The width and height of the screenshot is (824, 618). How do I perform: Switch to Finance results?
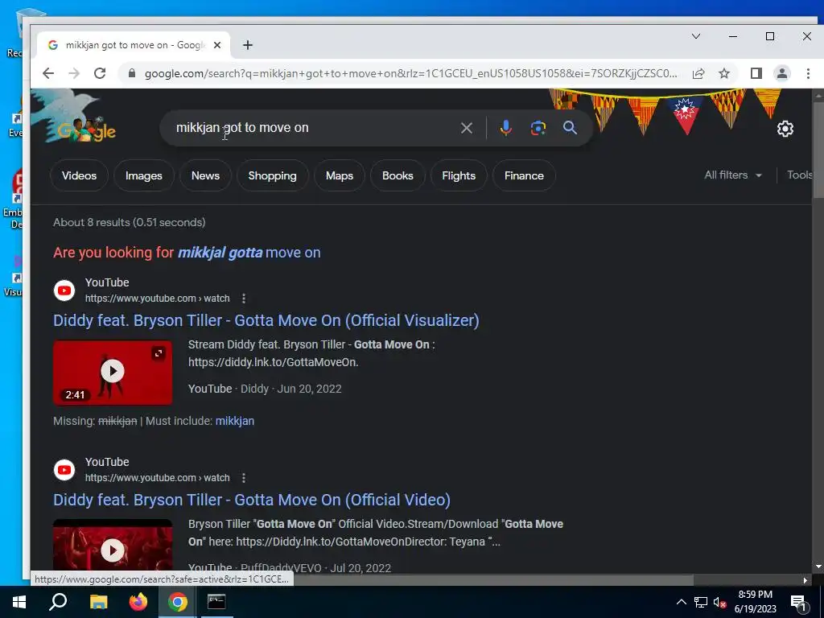coord(524,175)
